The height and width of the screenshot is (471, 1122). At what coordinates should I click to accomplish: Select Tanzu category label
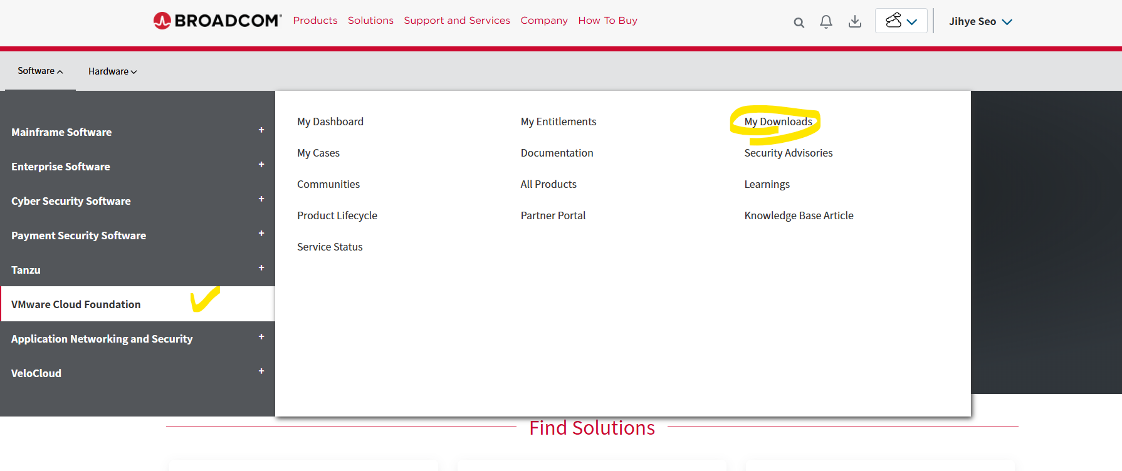pos(26,270)
